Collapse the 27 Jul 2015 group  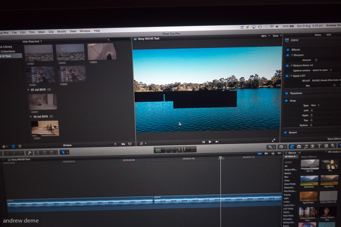[x=28, y=90]
